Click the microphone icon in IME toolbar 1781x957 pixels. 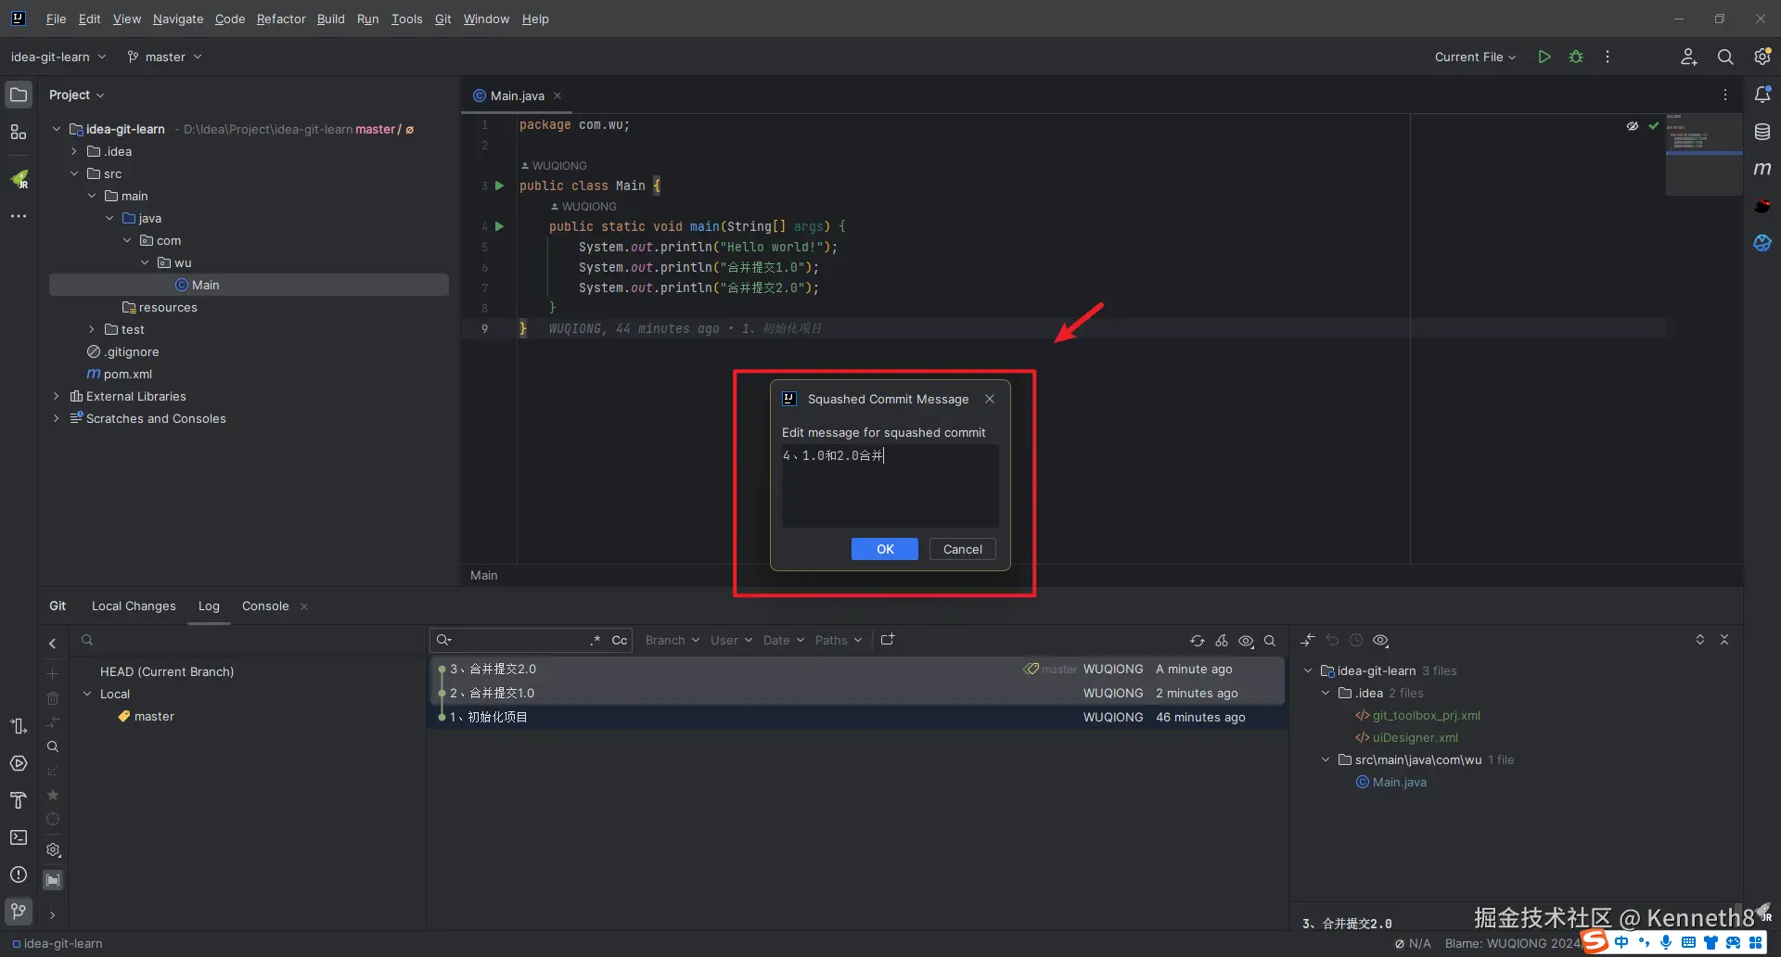[1666, 942]
